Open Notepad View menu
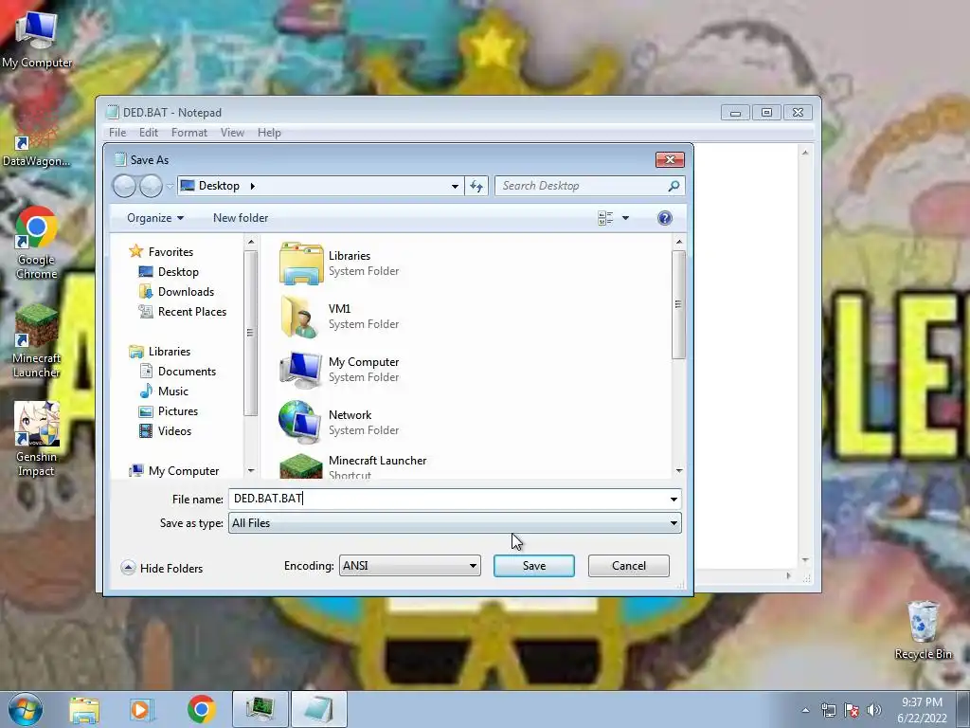970x728 pixels. point(233,133)
